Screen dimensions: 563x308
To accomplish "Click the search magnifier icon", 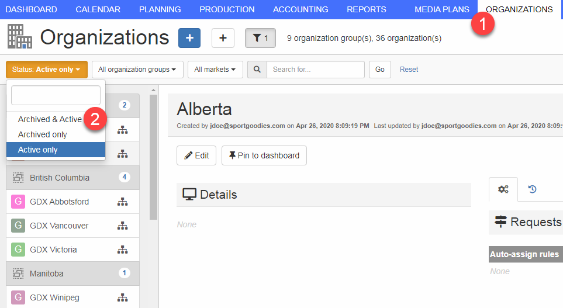I will pos(257,70).
